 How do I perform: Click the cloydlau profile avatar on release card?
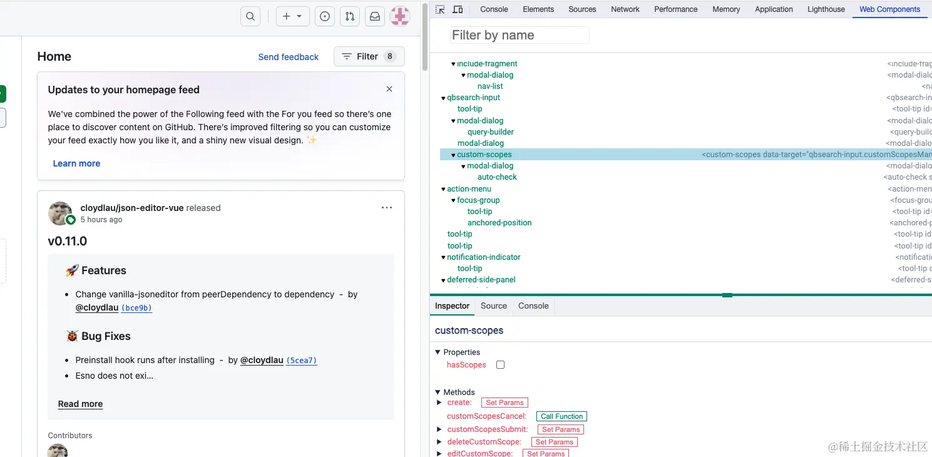coord(60,213)
